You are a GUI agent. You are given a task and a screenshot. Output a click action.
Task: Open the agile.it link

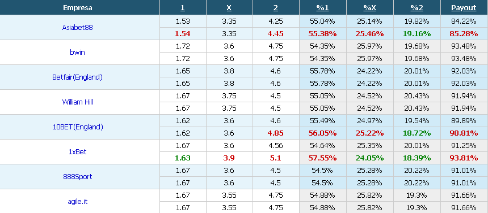(x=78, y=201)
